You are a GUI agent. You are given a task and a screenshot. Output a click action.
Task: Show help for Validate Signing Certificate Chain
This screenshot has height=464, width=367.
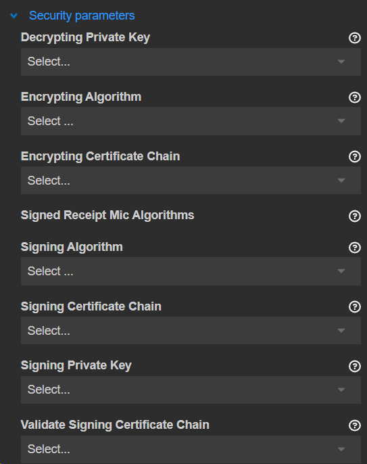tap(355, 425)
